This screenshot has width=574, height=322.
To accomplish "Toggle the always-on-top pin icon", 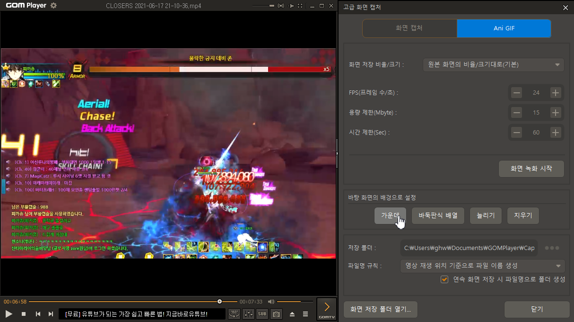I will (x=291, y=6).
